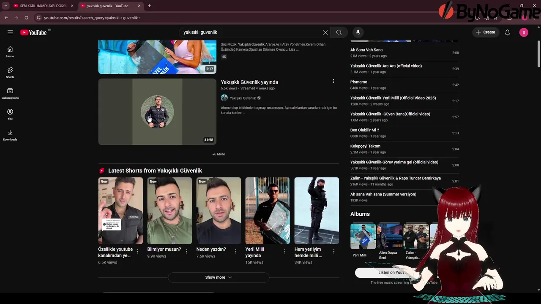Click site info icon in address bar
This screenshot has width=541, height=304.
38,18
